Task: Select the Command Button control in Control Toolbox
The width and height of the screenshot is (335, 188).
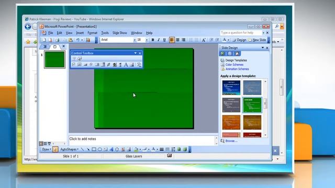Action: tap(85, 65)
